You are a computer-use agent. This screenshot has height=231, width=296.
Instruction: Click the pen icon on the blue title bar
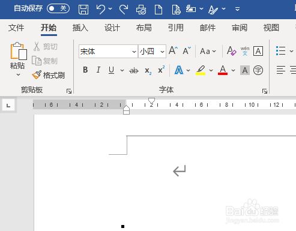click(x=213, y=10)
